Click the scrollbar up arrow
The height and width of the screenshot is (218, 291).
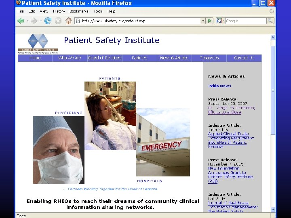pyautogui.click(x=273, y=37)
